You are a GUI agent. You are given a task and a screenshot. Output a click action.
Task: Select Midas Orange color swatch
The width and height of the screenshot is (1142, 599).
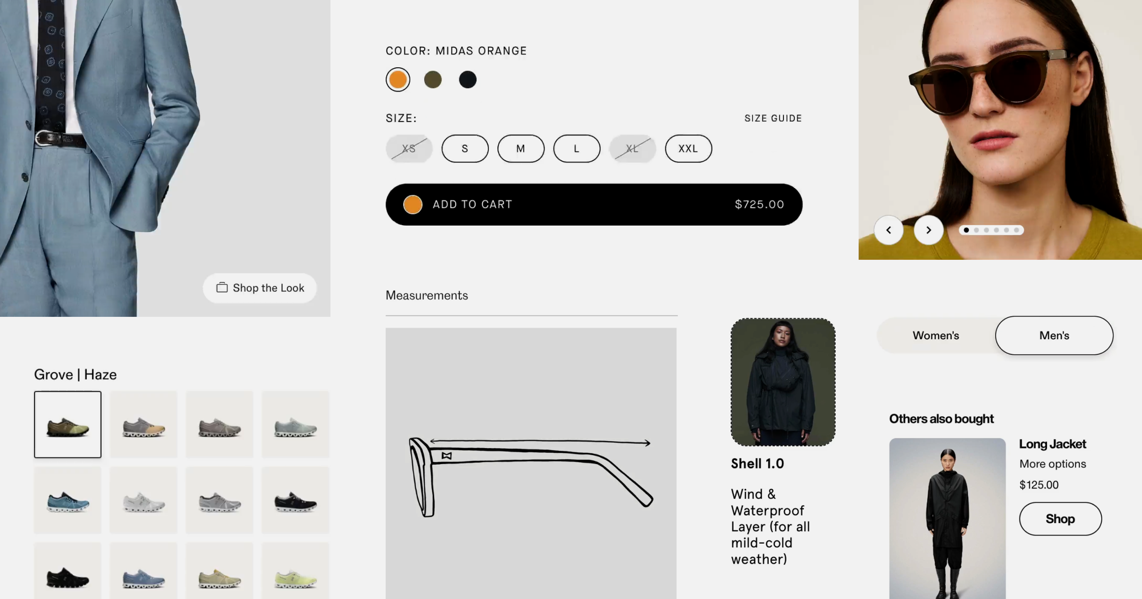(398, 78)
